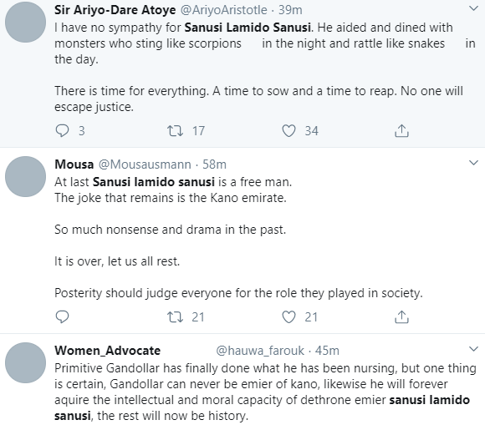This screenshot has height=430, width=485.
Task: Reply to Mousa's tweet
Action: (62, 317)
